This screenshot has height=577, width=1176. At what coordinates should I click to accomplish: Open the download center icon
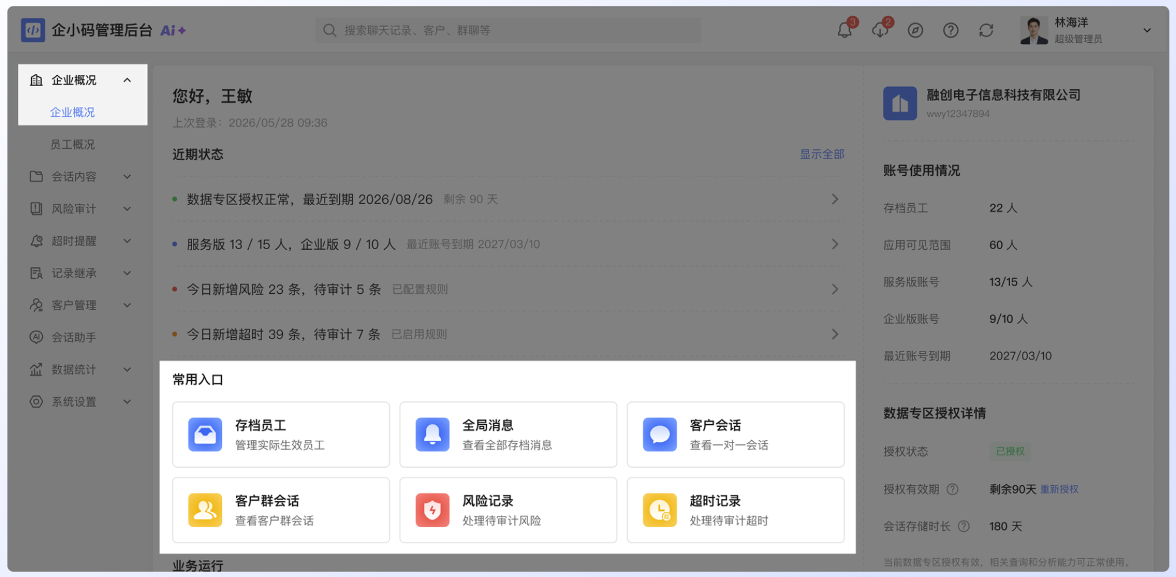[880, 30]
